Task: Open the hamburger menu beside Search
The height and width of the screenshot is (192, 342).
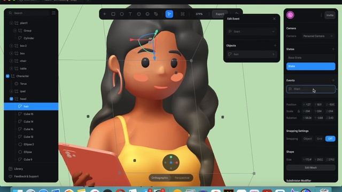Action: pyautogui.click(x=53, y=13)
